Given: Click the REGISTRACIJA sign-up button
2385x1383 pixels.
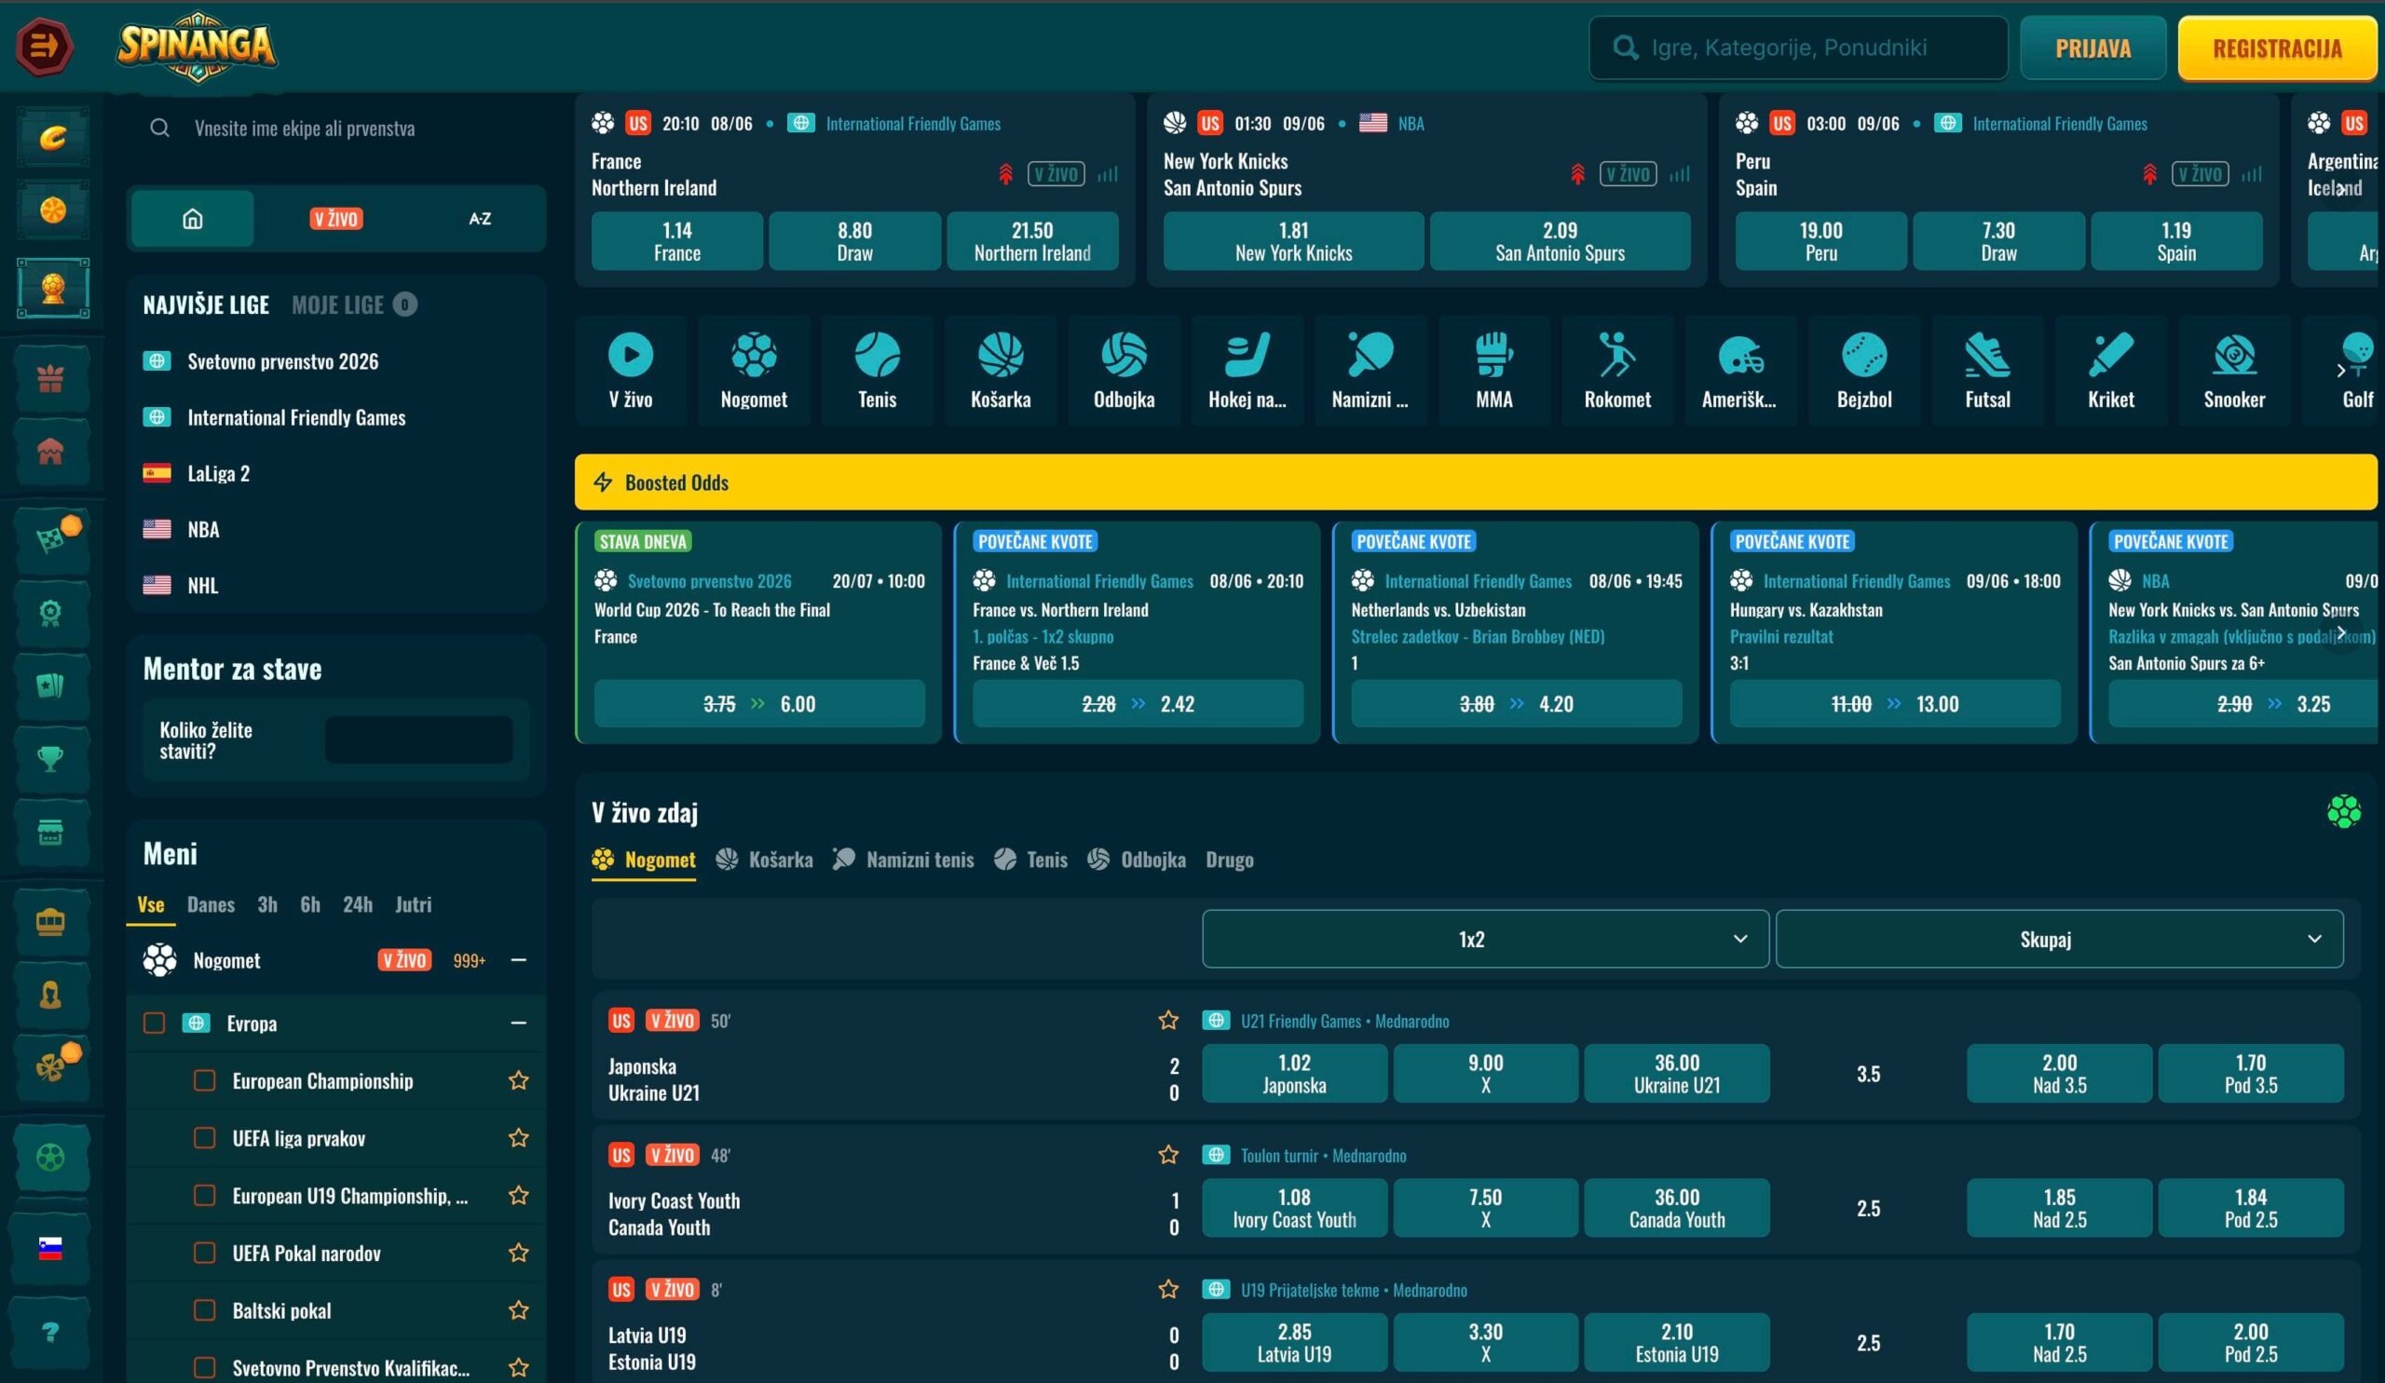Looking at the screenshot, I should click(2277, 47).
